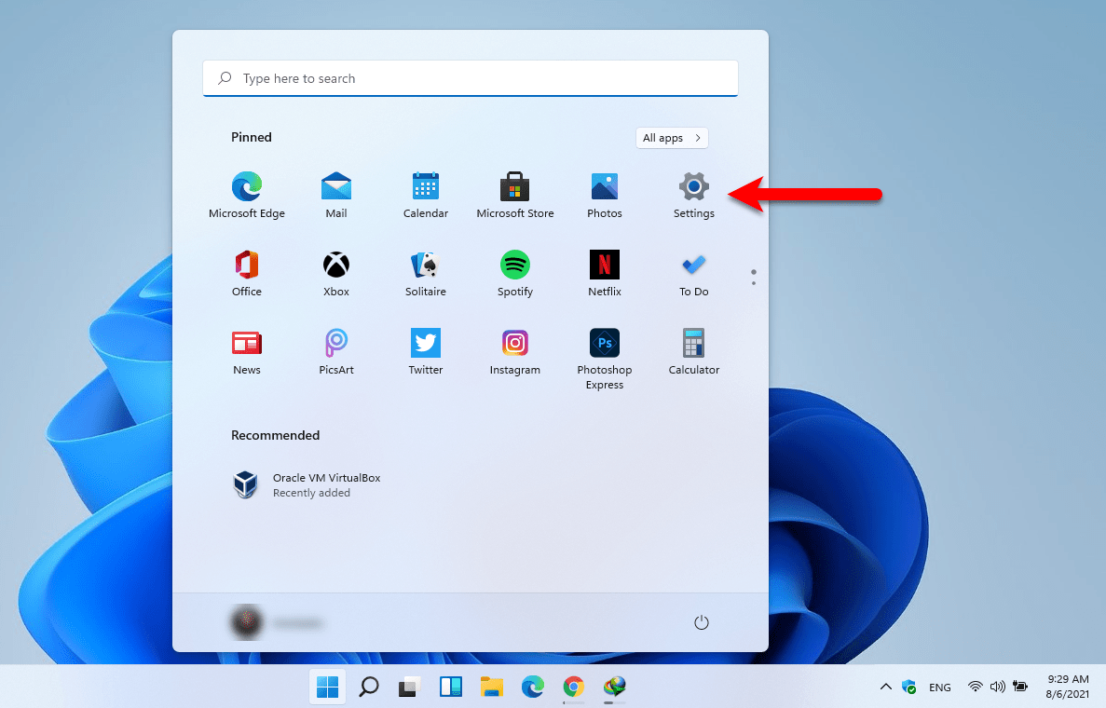Image resolution: width=1106 pixels, height=708 pixels.
Task: Click the battery status icon
Action: 1020,687
